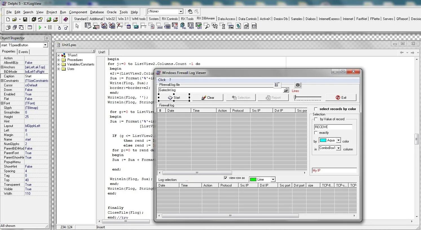This screenshot has width=421, height=230.
Task: Click the 'My IP' input field
Action: (334, 170)
